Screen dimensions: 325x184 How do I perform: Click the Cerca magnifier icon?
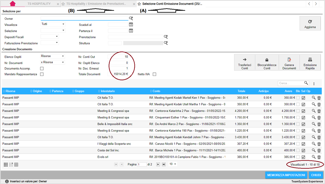tap(306, 83)
